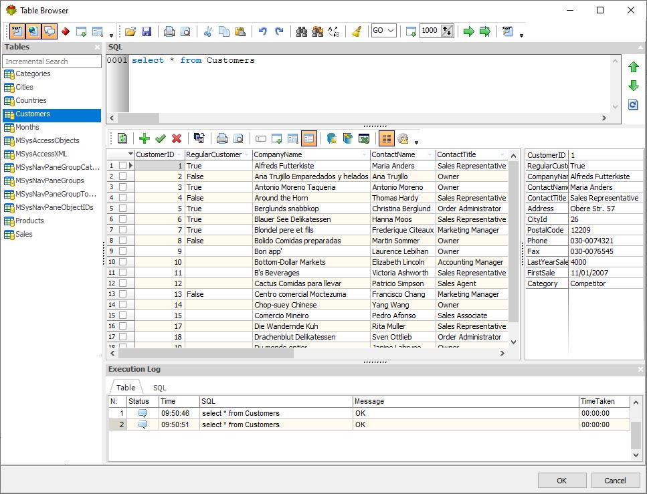
Task: Click the Export to Excel icon
Action: click(x=364, y=138)
